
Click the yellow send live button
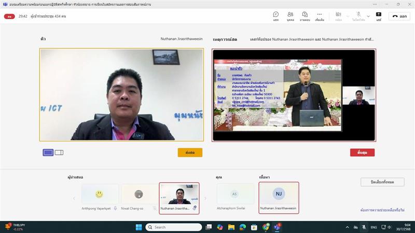point(190,152)
